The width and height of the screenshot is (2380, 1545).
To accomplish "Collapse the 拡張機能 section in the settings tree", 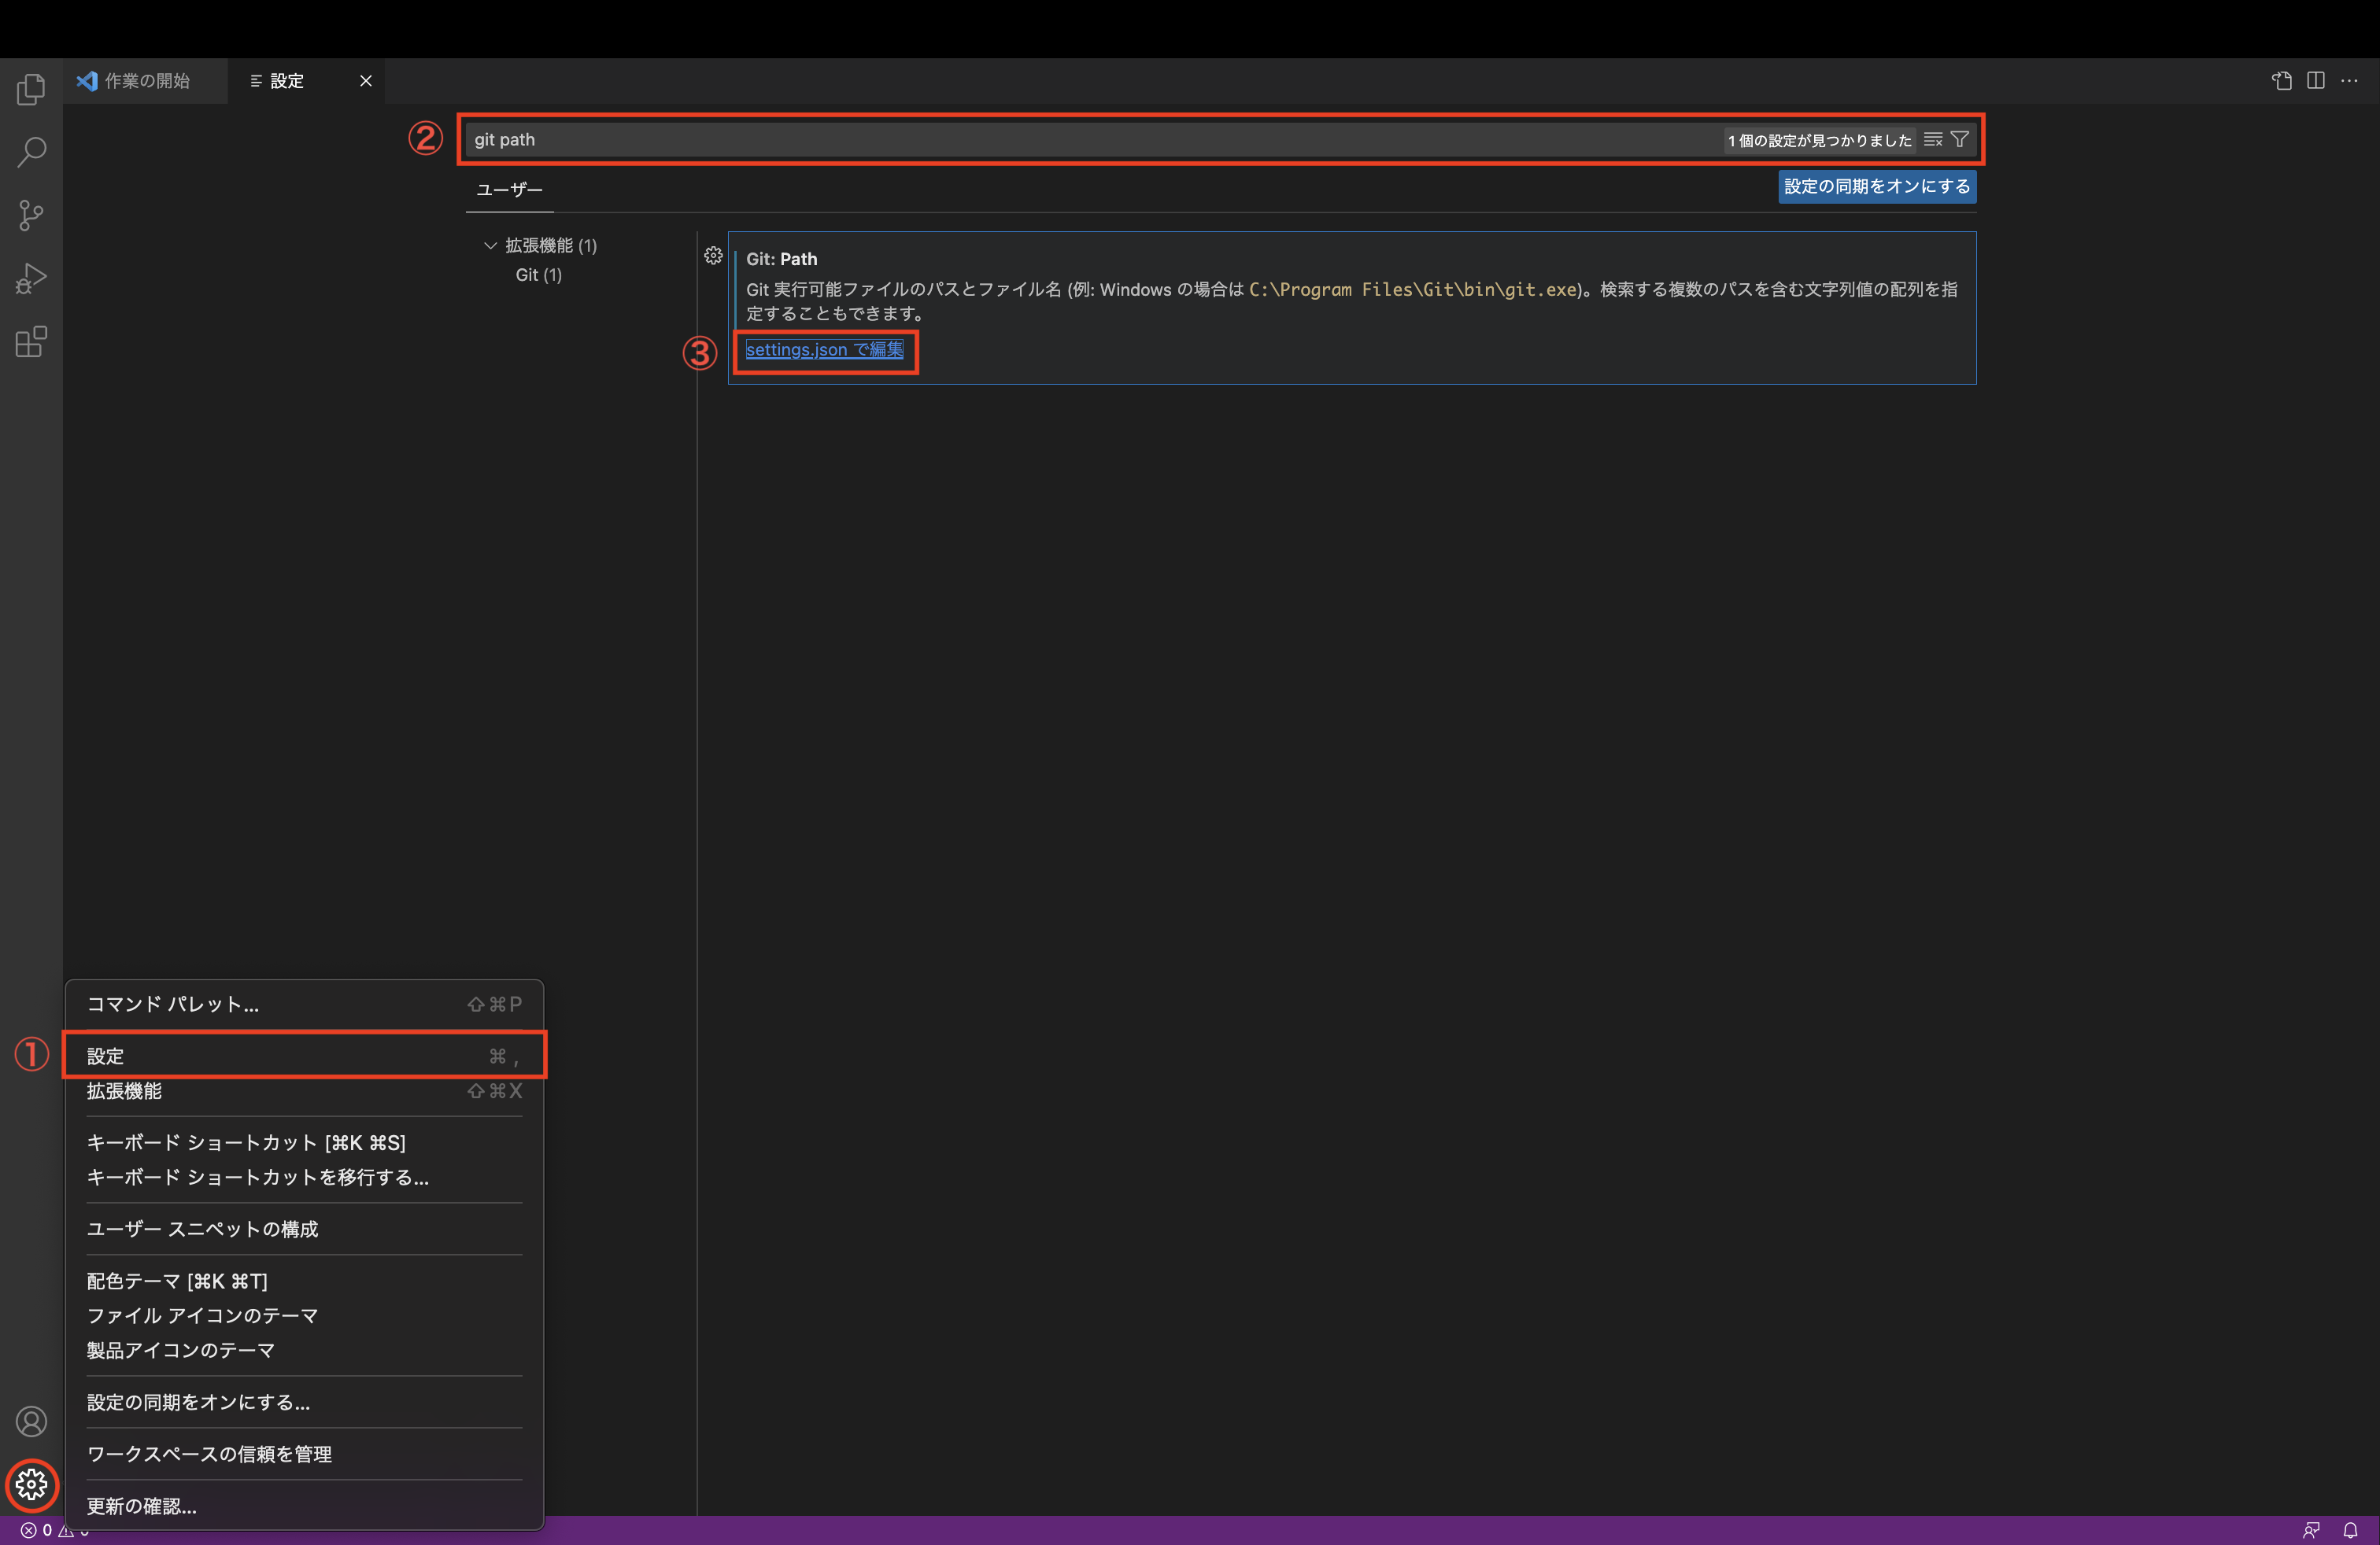I will (x=490, y=245).
